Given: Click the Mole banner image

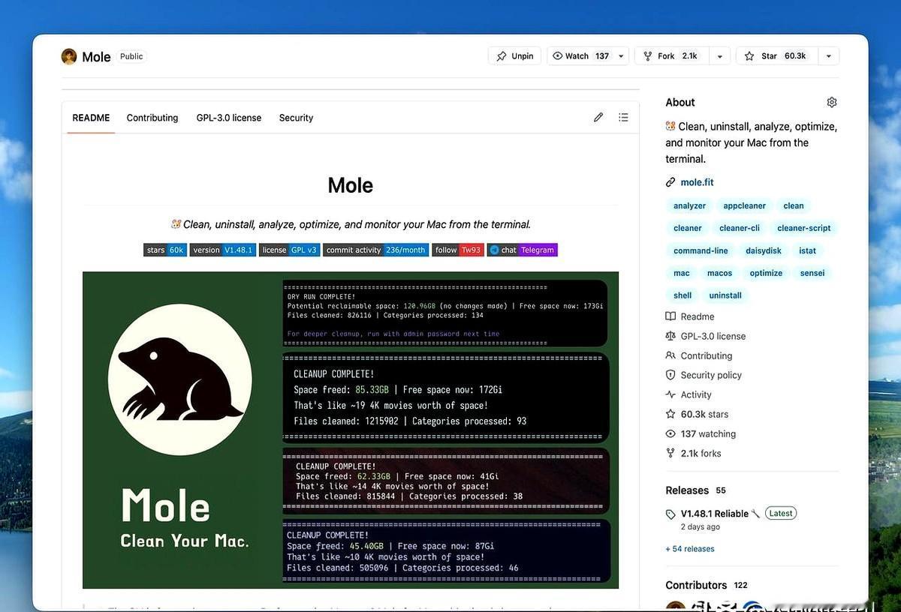Looking at the screenshot, I should pos(351,430).
